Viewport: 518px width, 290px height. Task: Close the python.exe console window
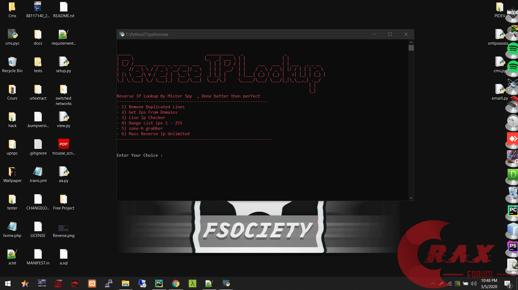tap(406, 34)
